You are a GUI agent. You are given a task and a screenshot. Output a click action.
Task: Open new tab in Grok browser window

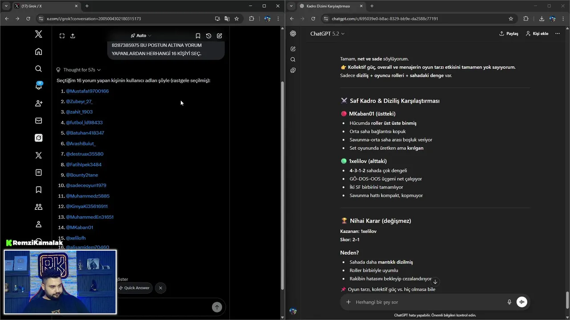87,6
